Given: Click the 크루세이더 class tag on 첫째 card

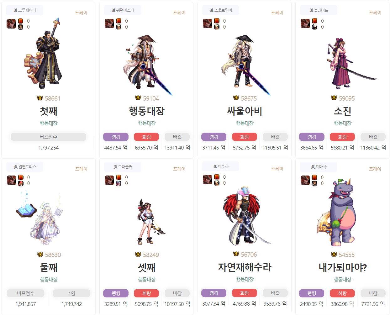Looking at the screenshot, I should click(24, 10).
